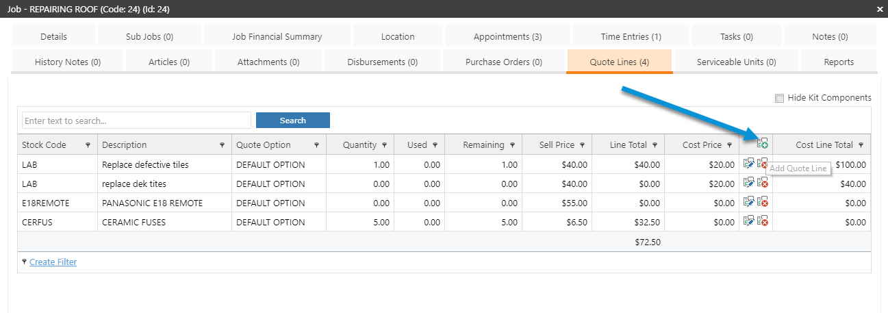
Task: Select the 'replace dek tites' description cell
Action: pos(164,184)
